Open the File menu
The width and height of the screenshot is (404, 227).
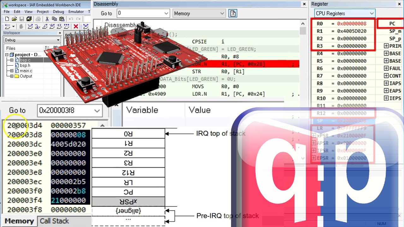click(x=7, y=12)
